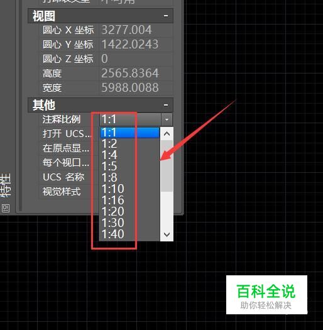
Task: Choose 1:40 from scale list
Action: tap(129, 234)
